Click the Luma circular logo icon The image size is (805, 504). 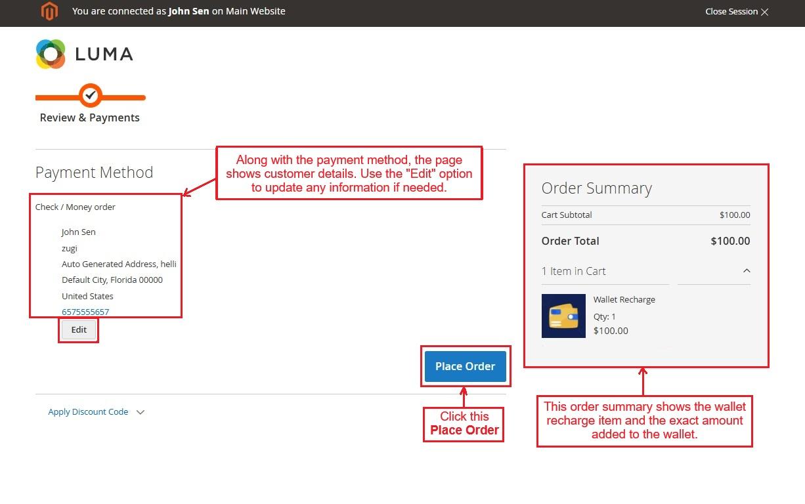click(x=51, y=54)
